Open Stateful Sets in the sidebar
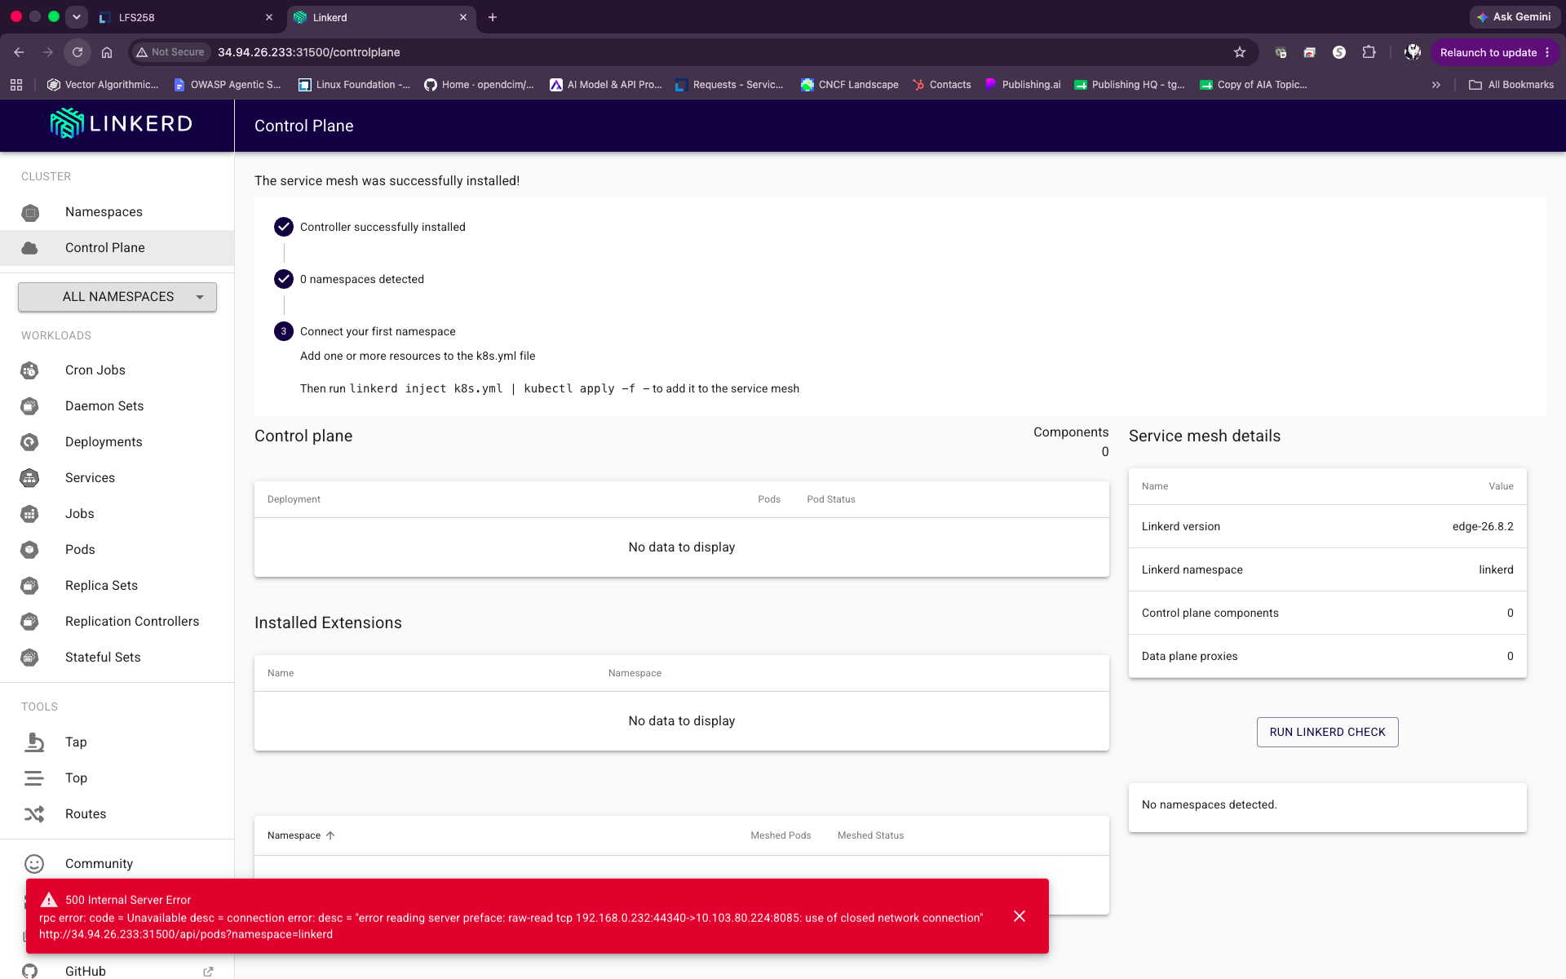1566x979 pixels. click(117, 658)
